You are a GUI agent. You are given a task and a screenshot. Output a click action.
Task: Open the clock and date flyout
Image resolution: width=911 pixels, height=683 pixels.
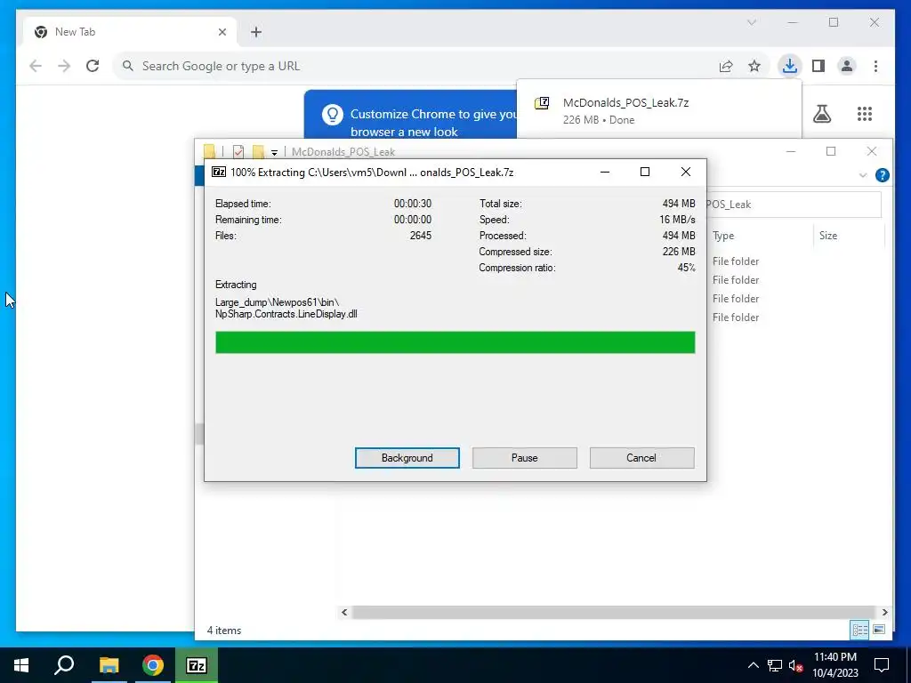834,665
